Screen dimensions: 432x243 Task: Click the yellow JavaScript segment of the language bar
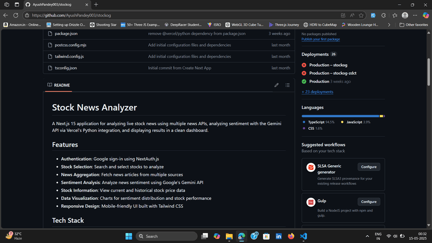pos(381,116)
